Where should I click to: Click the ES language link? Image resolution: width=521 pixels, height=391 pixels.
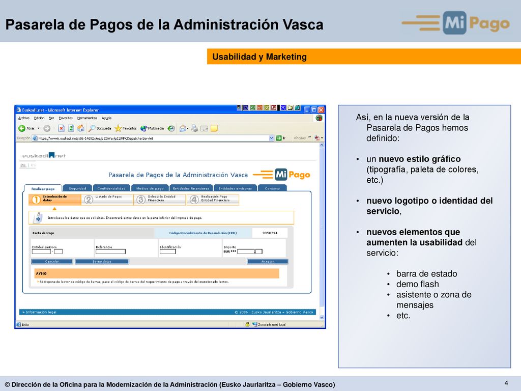pyautogui.click(x=33, y=165)
